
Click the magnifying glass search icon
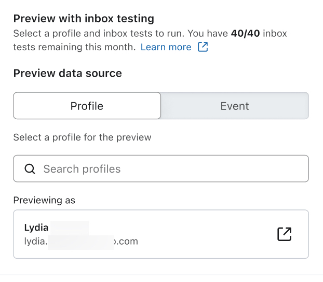point(30,169)
